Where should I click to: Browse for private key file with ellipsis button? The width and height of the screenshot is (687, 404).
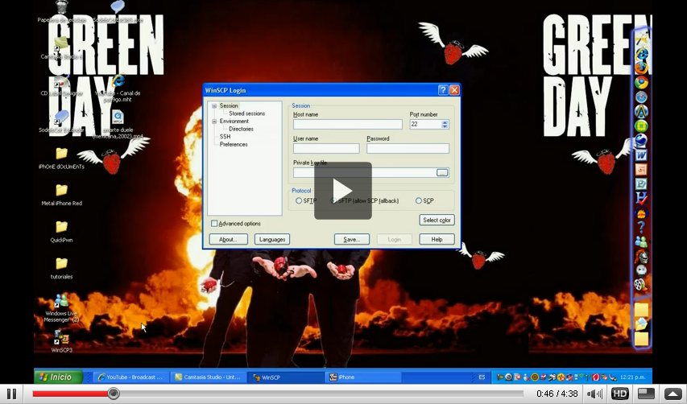[442, 173]
